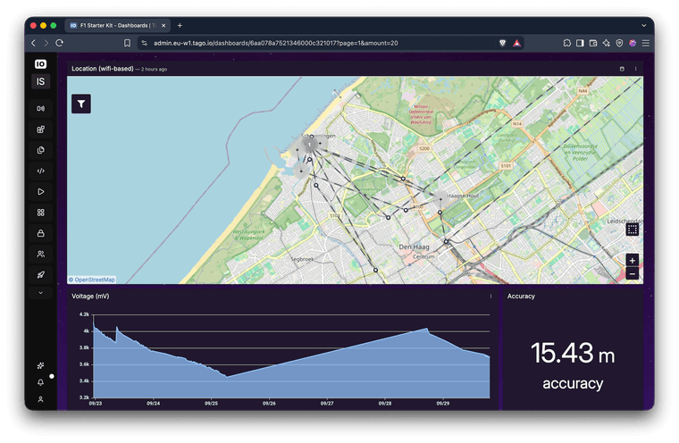Image resolution: width=679 pixels, height=443 pixels.
Task: Zoom out the map with the minus button
Action: tap(633, 273)
